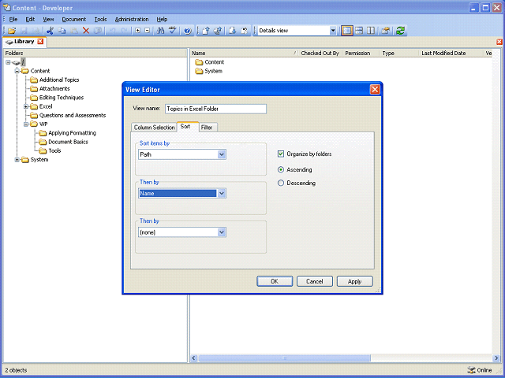
Task: Click the Check In document icon
Action: click(206, 31)
